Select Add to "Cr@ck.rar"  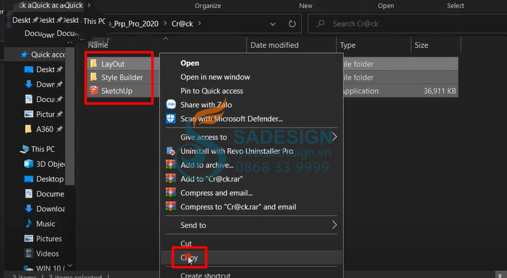(211, 179)
